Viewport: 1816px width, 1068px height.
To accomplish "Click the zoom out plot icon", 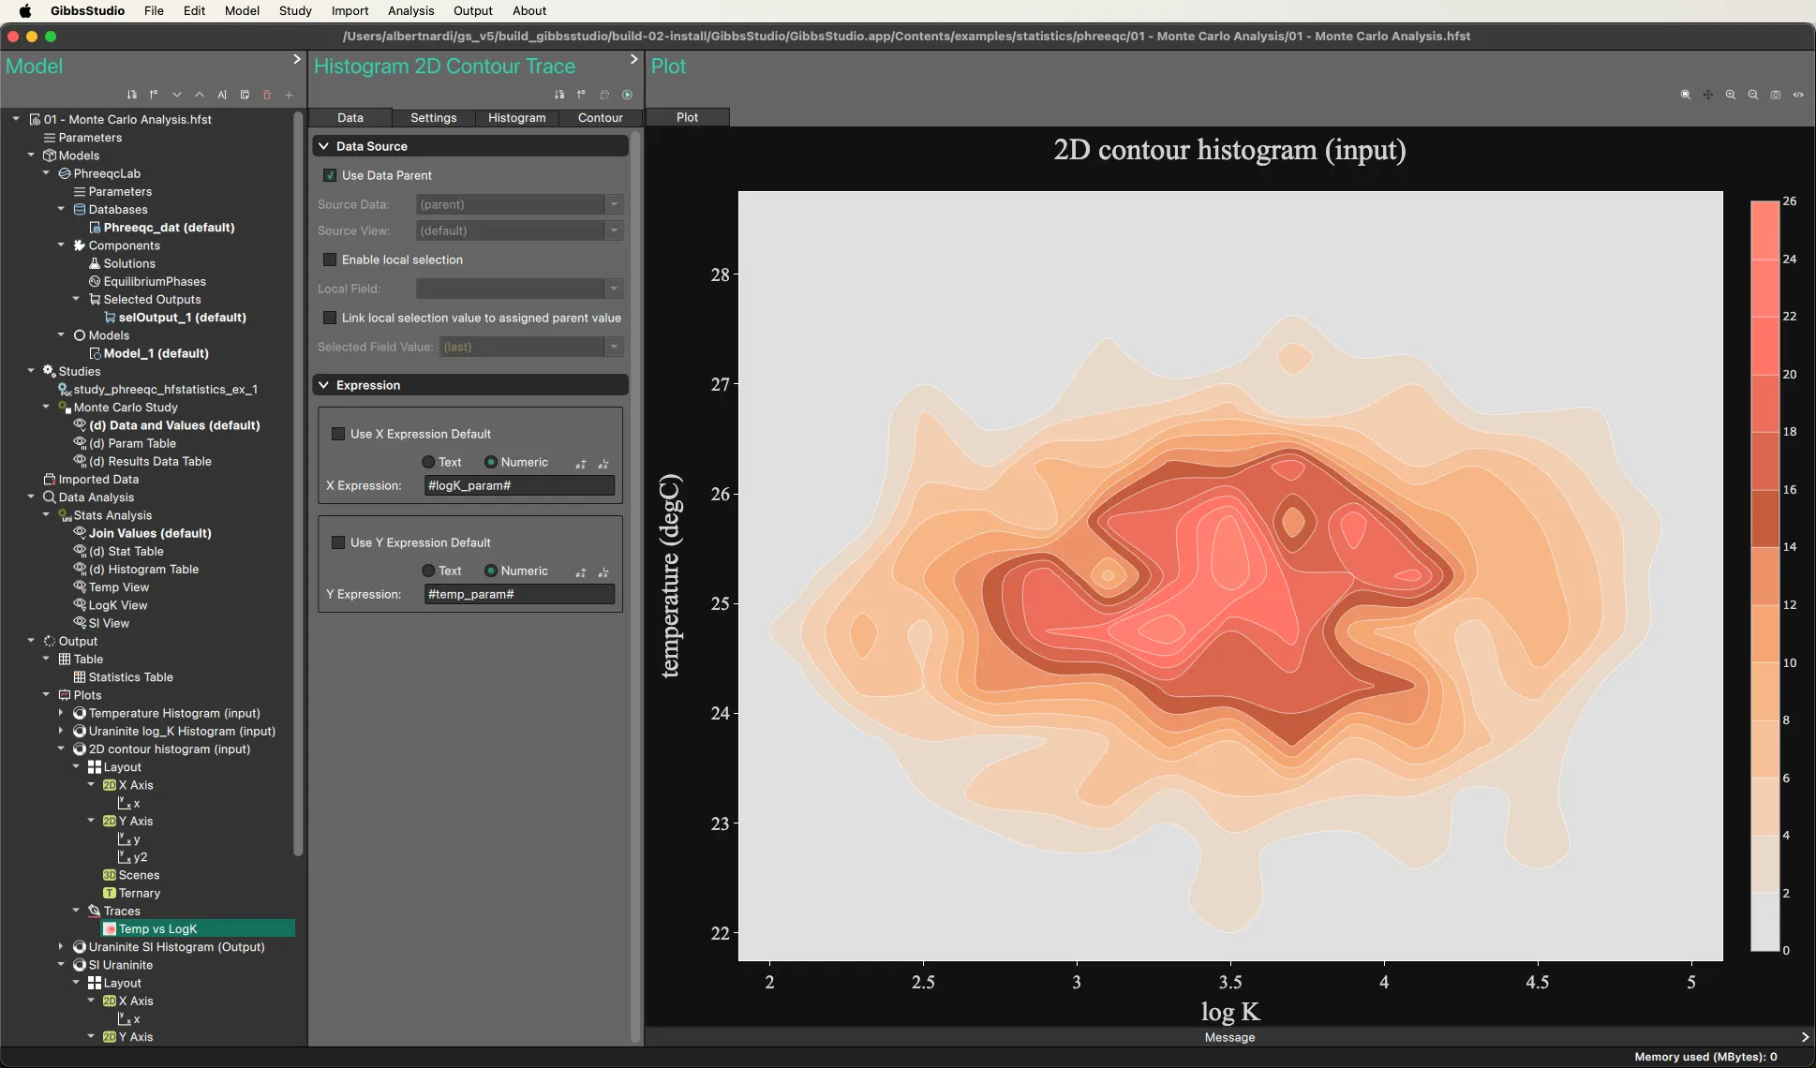I will pyautogui.click(x=1753, y=95).
